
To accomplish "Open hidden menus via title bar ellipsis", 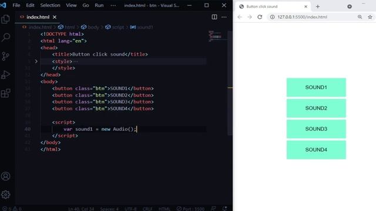I will [x=113, y=5].
